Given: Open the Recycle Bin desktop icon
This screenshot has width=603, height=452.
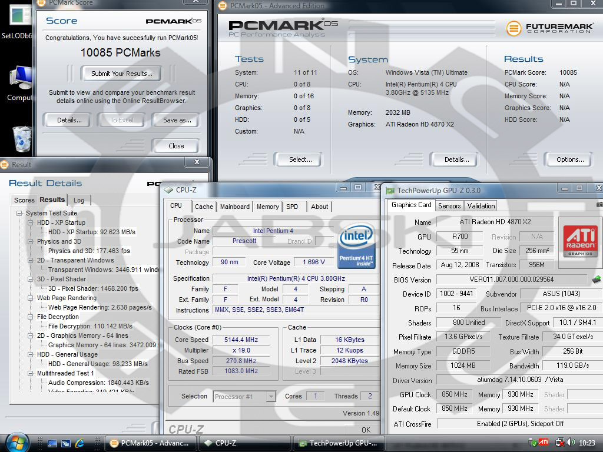Looking at the screenshot, I should tap(21, 139).
